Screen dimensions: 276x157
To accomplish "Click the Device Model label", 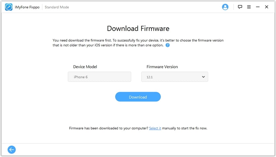I will pos(87,67).
